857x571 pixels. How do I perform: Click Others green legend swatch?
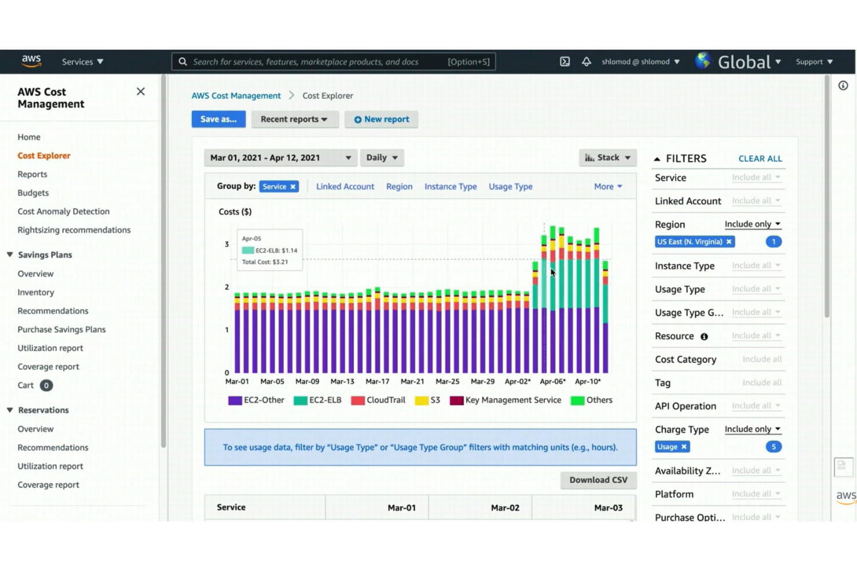coord(577,400)
